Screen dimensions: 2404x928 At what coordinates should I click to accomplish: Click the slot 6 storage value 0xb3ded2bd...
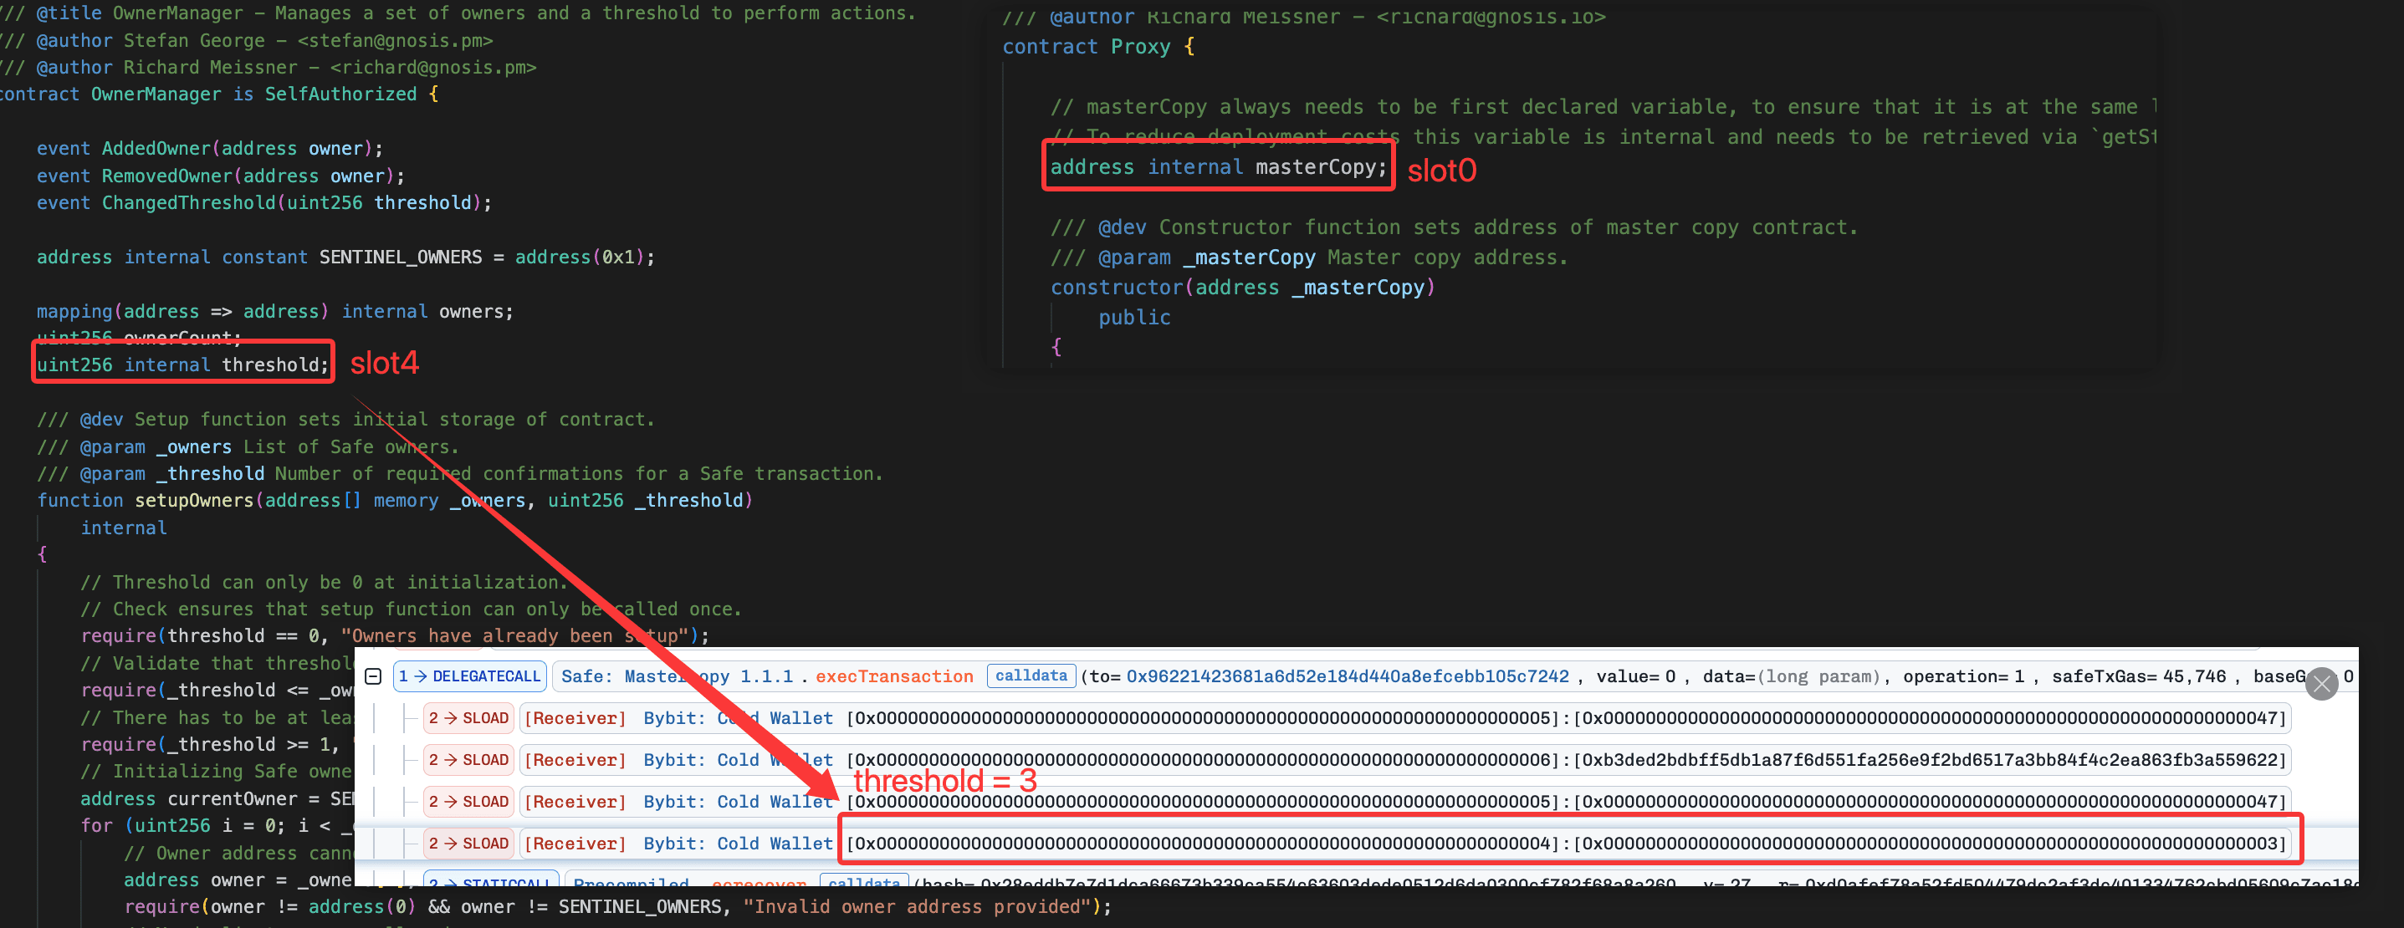click(1929, 760)
